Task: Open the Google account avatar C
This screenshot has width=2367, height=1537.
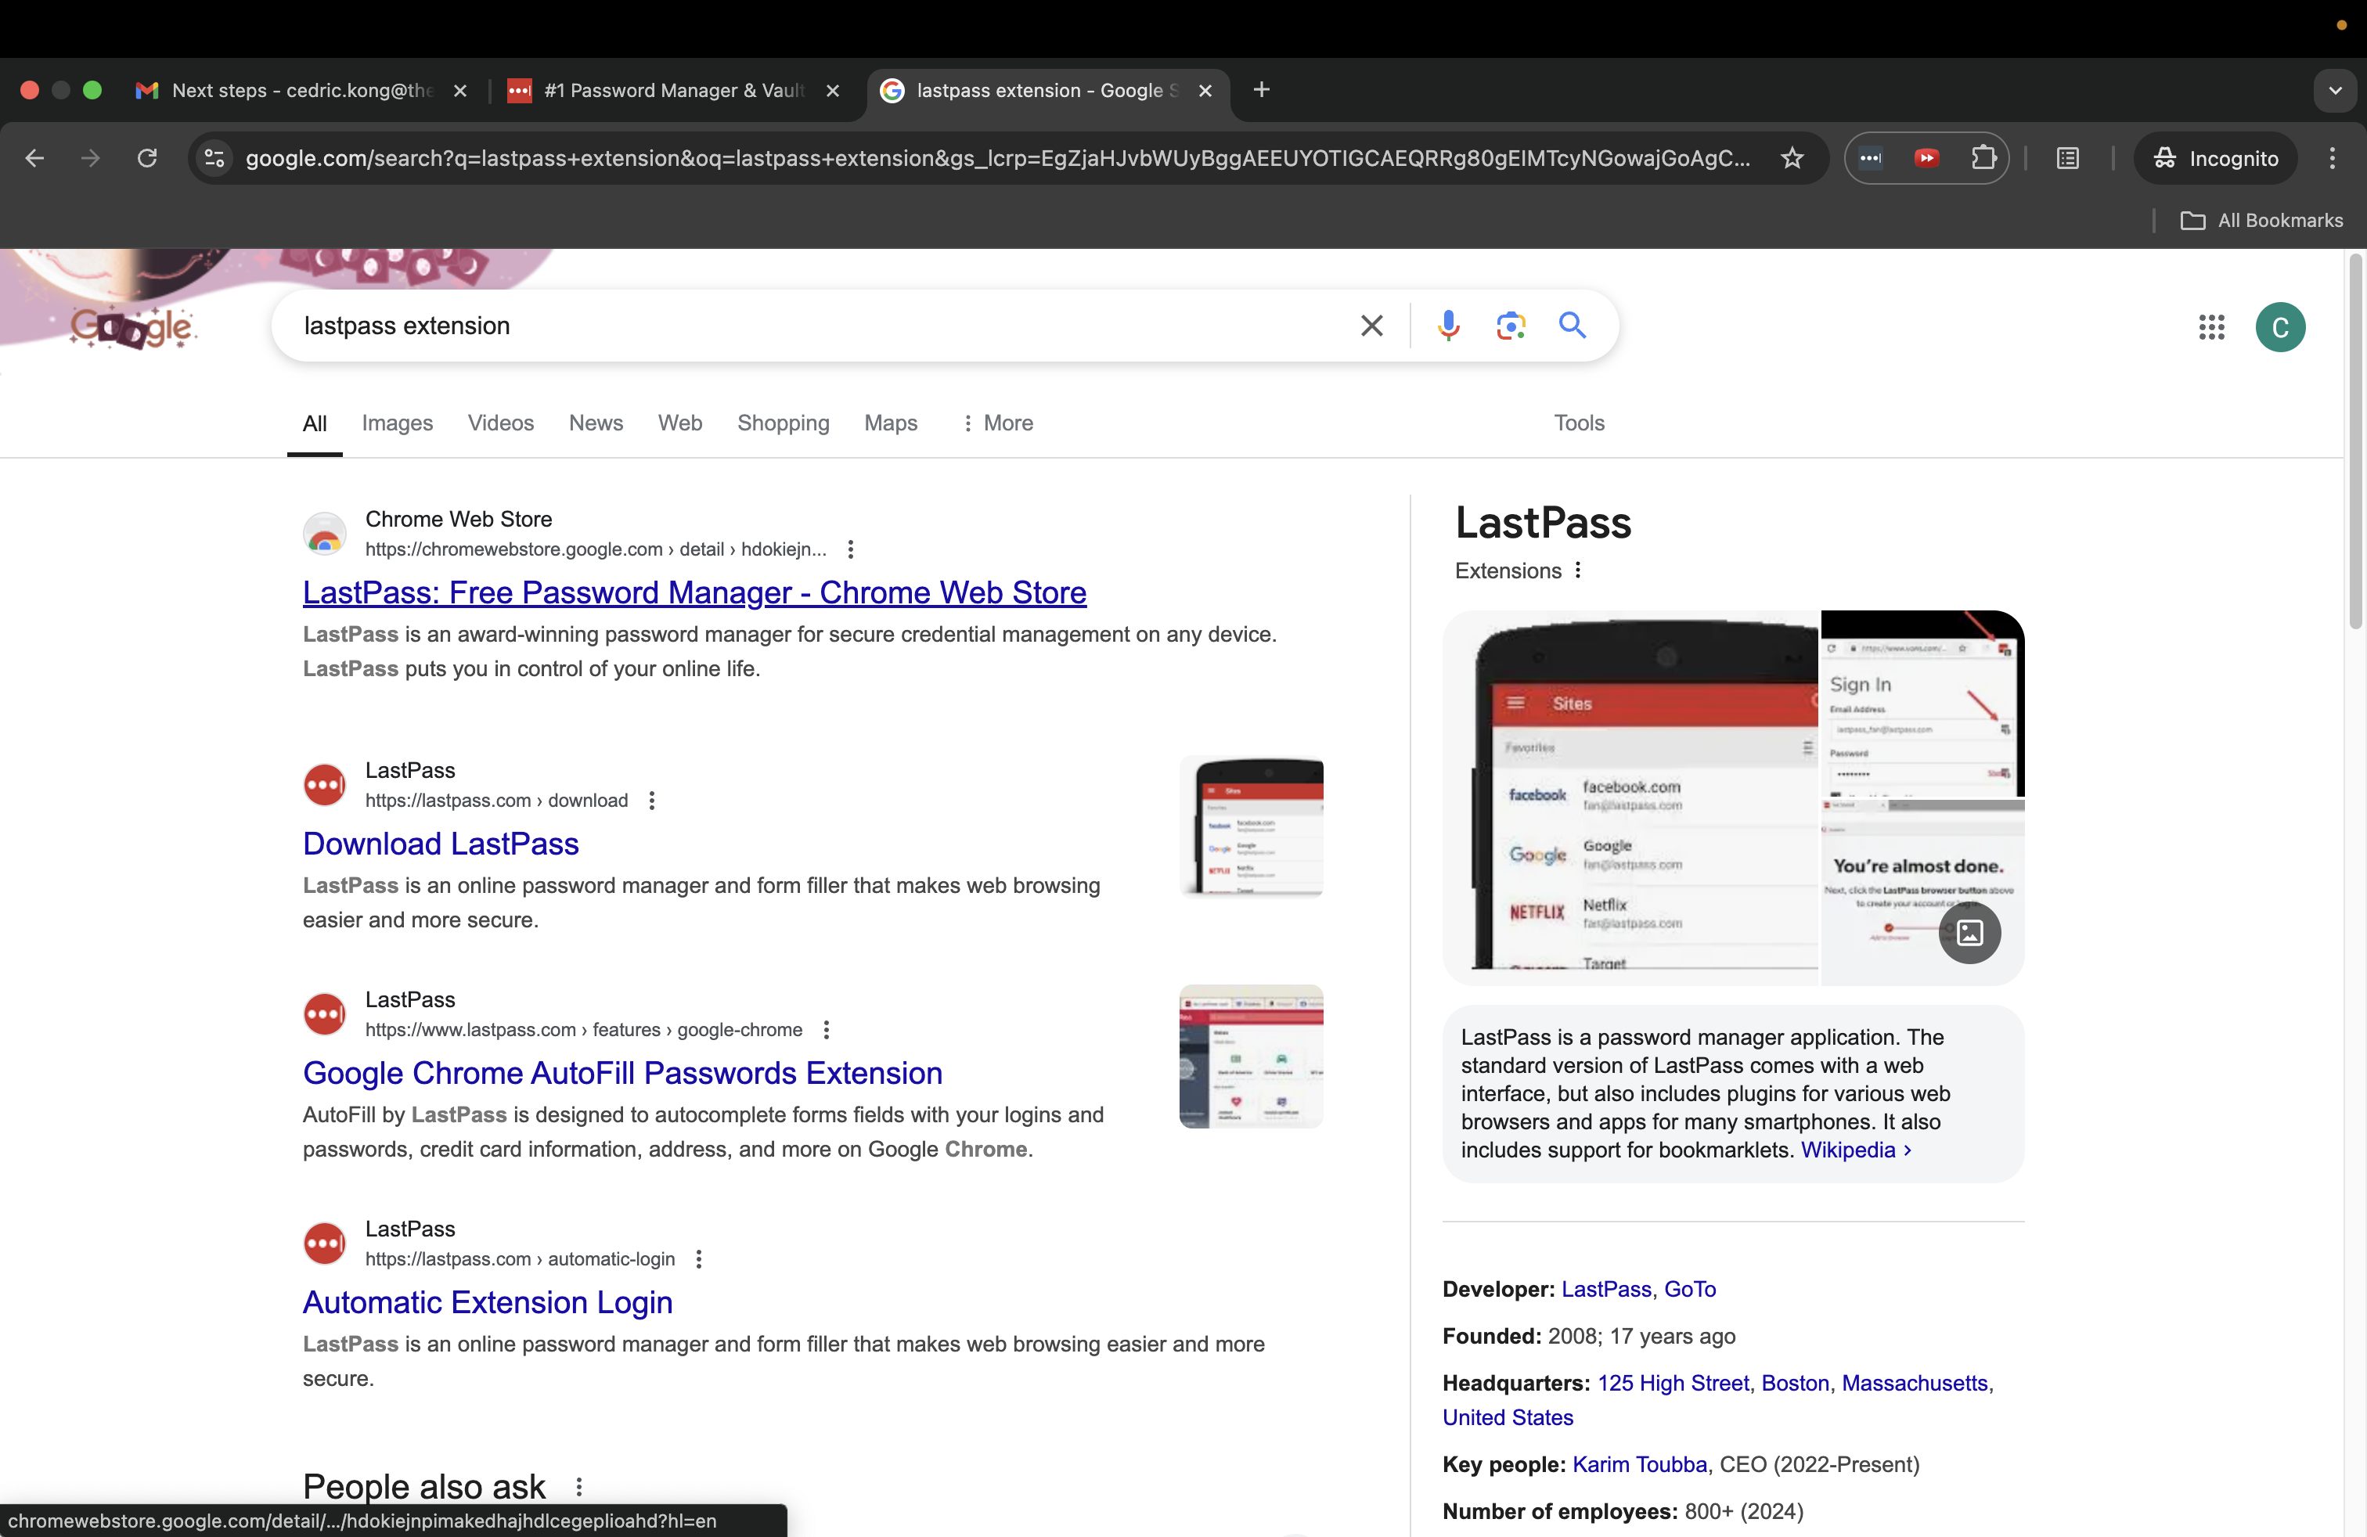Action: point(2280,327)
